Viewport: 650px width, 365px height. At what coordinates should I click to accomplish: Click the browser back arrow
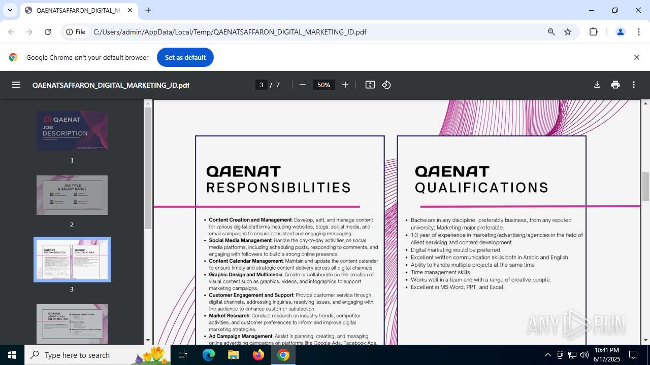pos(11,32)
